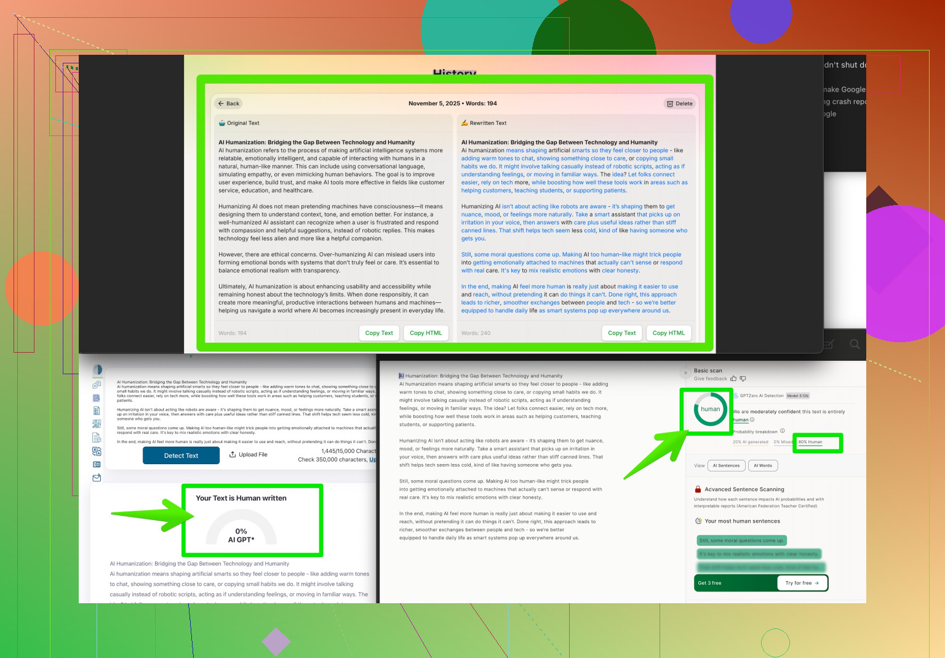The image size is (945, 658).
Task: Select the 20% AI generated probability tab
Action: [x=750, y=442]
